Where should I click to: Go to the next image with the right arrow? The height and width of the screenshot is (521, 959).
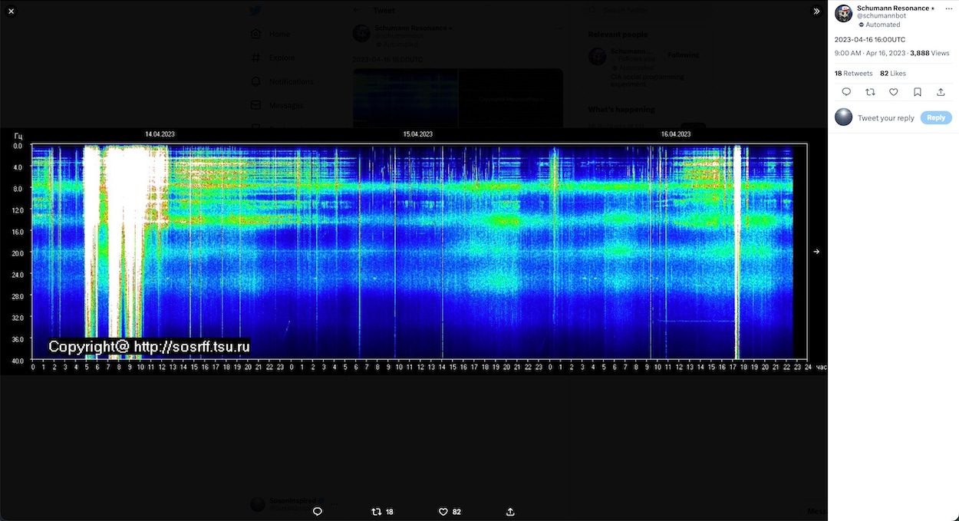(816, 252)
